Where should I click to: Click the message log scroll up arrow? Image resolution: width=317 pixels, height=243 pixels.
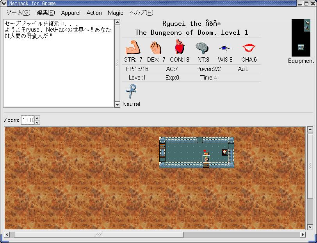pyautogui.click(x=117, y=22)
